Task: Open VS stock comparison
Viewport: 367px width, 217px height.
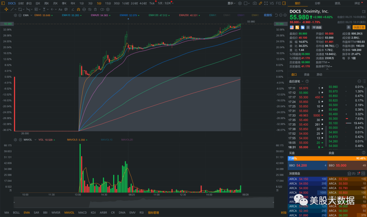Action: 272,3
